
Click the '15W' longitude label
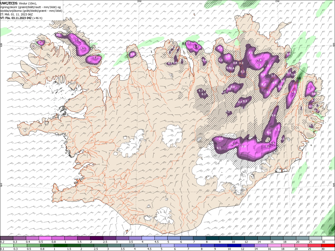point(277,1)
